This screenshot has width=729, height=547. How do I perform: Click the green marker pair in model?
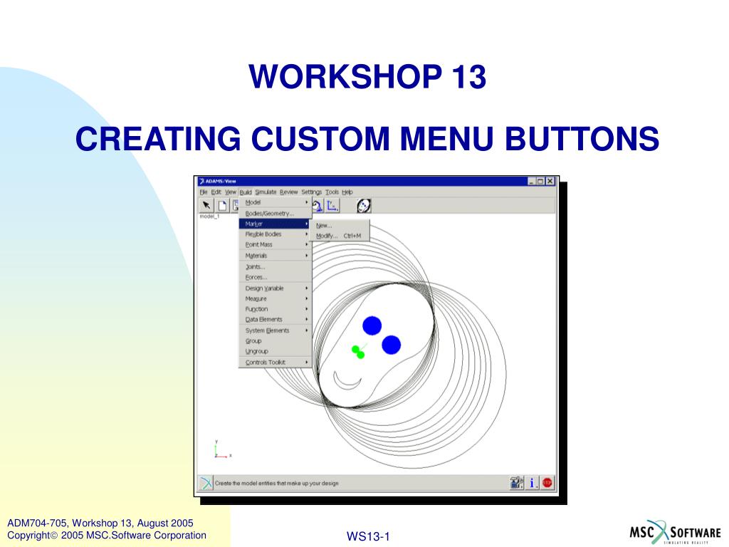coord(358,352)
